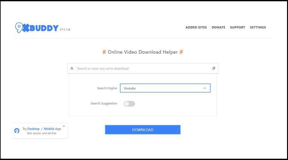Image resolution: width=288 pixels, height=160 pixels.
Task: Dismiss the app promo popup with X
Action: [64, 126]
